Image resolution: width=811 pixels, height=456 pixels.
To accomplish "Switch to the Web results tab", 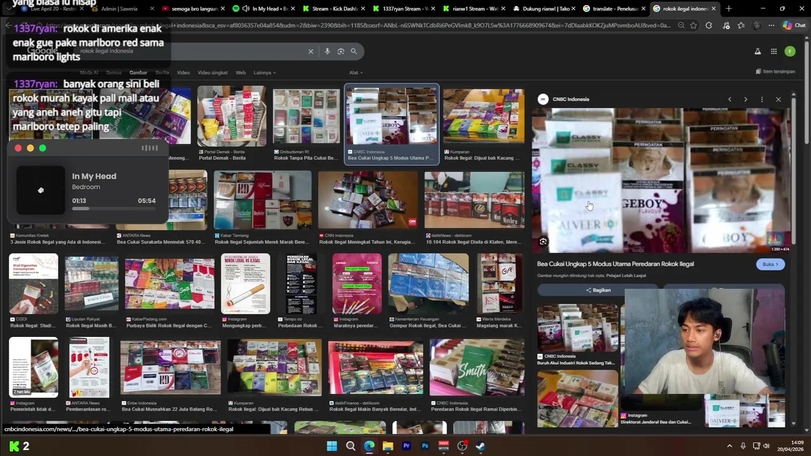I will click(241, 73).
